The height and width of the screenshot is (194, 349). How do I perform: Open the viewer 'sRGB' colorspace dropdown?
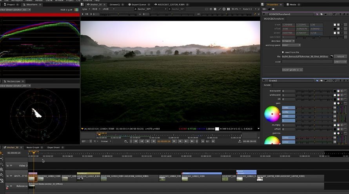(x=109, y=9)
